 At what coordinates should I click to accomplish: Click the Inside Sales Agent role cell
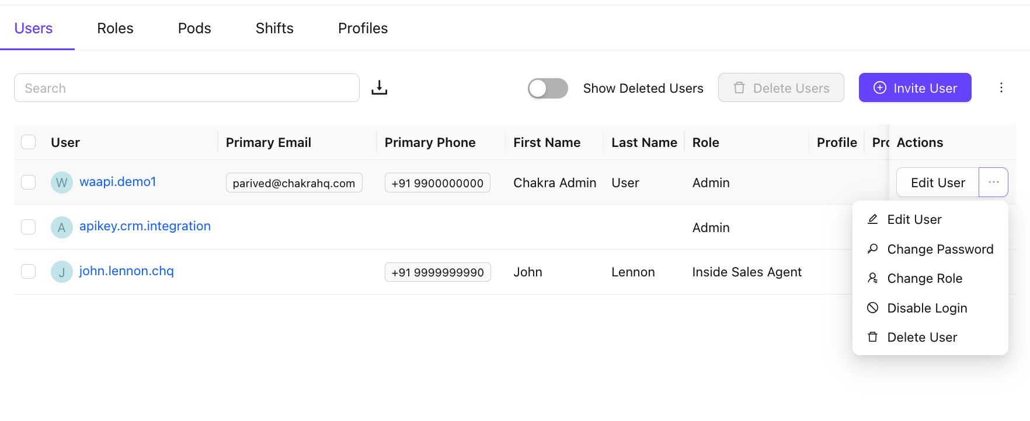click(747, 272)
